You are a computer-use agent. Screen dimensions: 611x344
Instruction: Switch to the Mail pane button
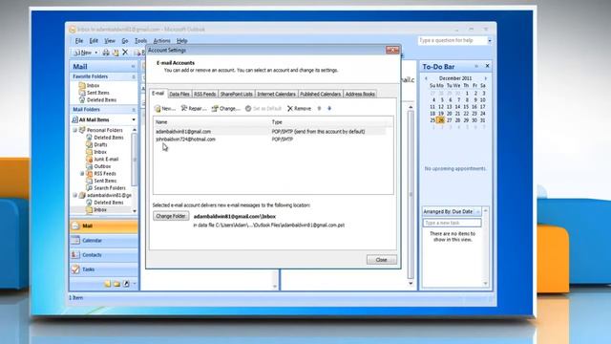[104, 226]
